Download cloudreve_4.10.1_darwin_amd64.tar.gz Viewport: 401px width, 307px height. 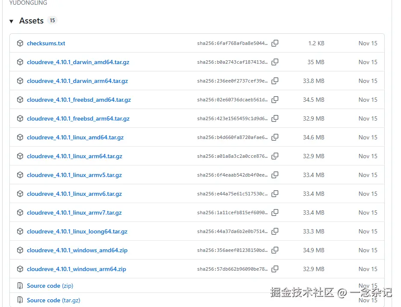click(78, 62)
